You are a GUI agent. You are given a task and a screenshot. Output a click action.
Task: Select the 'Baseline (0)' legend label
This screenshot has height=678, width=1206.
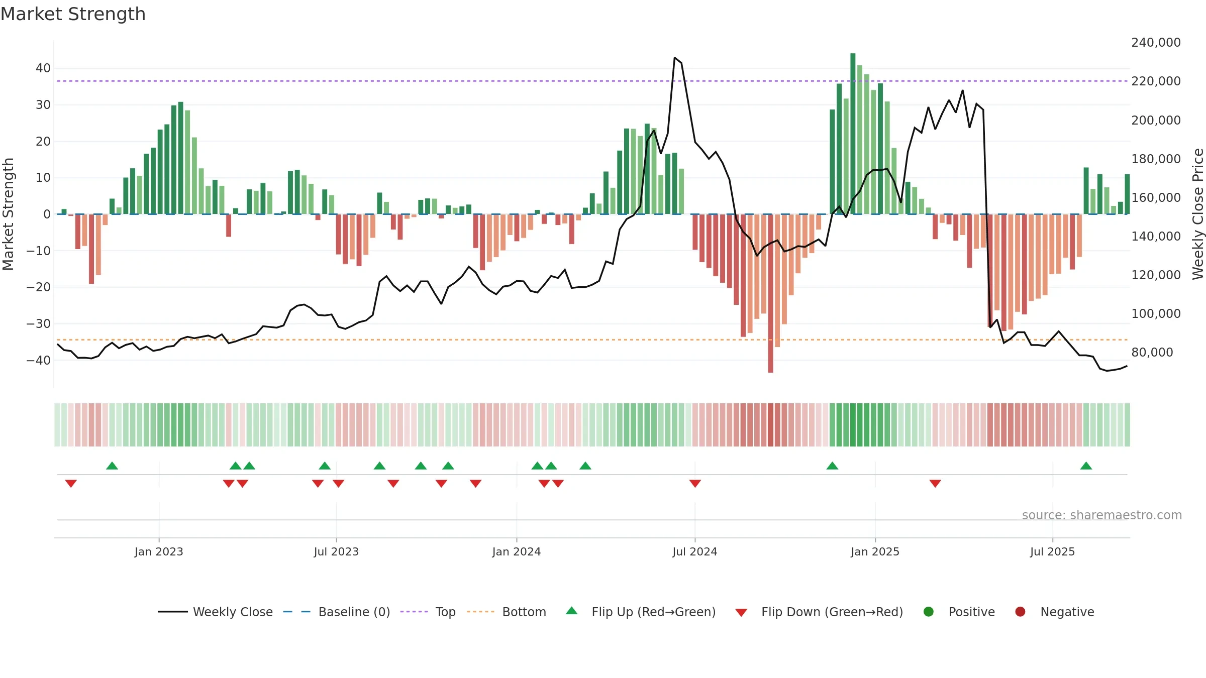click(354, 612)
